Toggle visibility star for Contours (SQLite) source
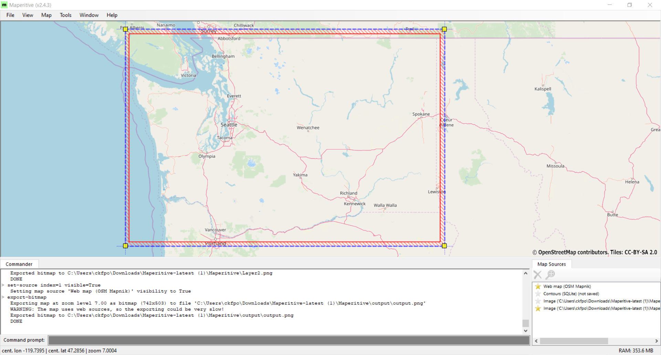 [x=538, y=294]
